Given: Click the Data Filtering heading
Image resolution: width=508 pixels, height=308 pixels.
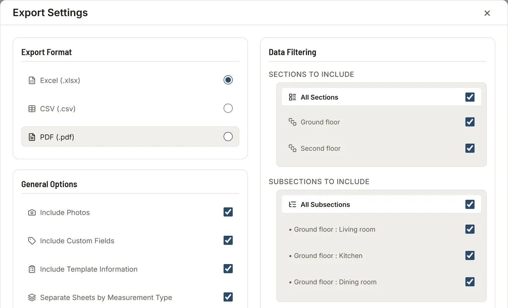Looking at the screenshot, I should pyautogui.click(x=293, y=52).
